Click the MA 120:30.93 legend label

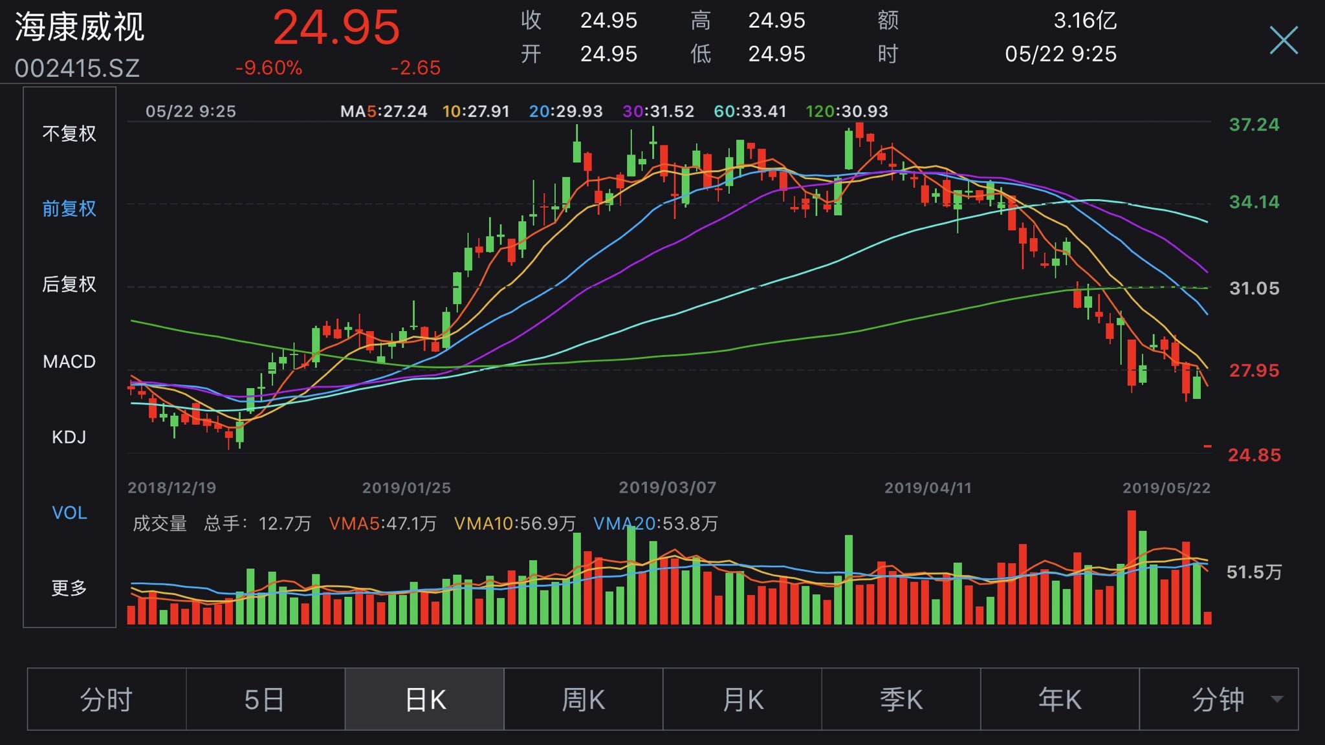pyautogui.click(x=847, y=111)
